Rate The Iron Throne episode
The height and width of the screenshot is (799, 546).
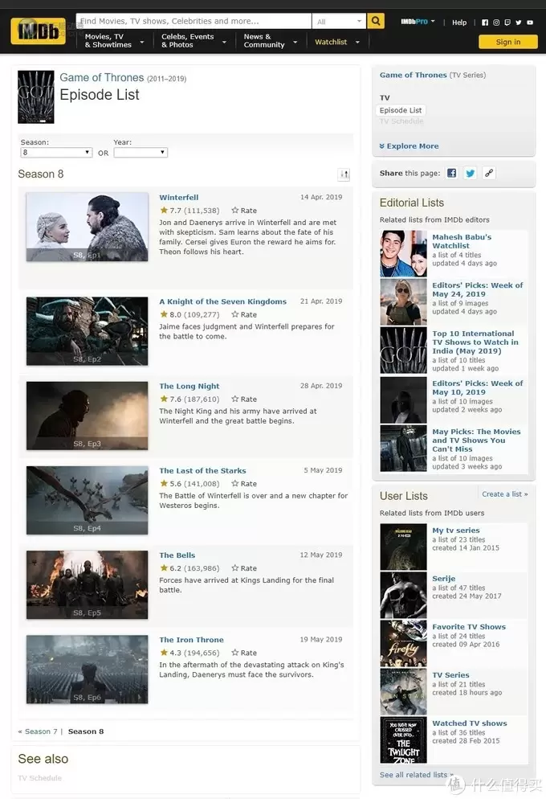(x=244, y=653)
